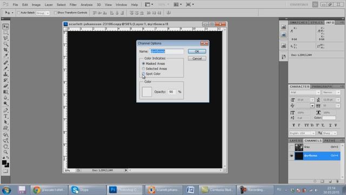The image size is (346, 195).
Task: Select the Clone Stamp tool
Action: (x=5, y=74)
